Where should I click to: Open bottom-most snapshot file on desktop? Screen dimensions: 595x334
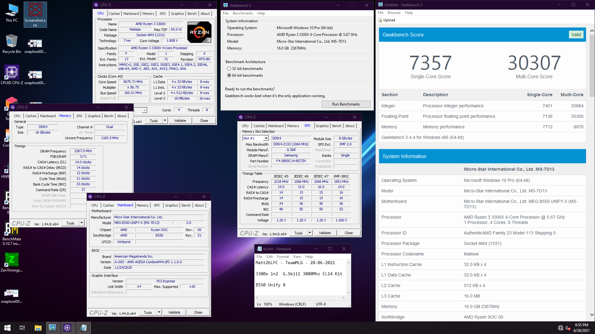click(x=11, y=296)
